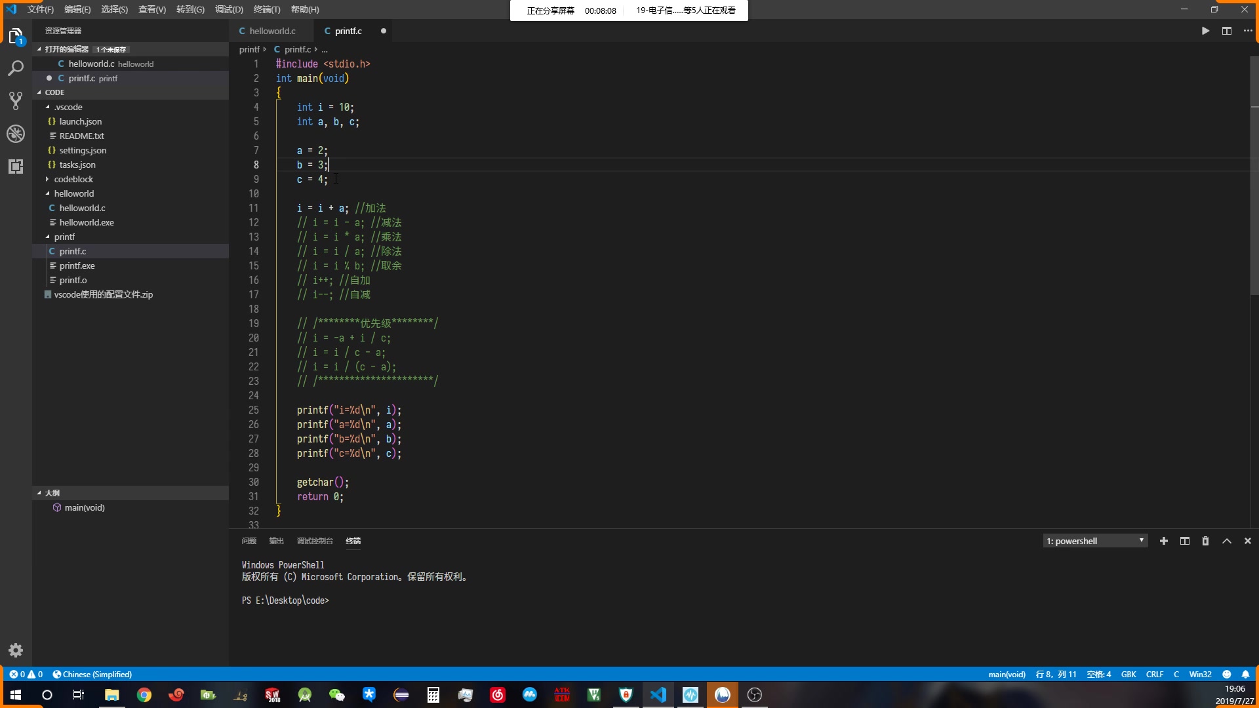Open the Manage gear menu
The height and width of the screenshot is (708, 1259).
[x=16, y=650]
